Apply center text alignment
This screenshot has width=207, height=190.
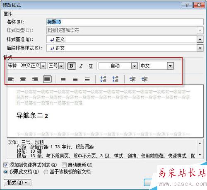point(23,79)
